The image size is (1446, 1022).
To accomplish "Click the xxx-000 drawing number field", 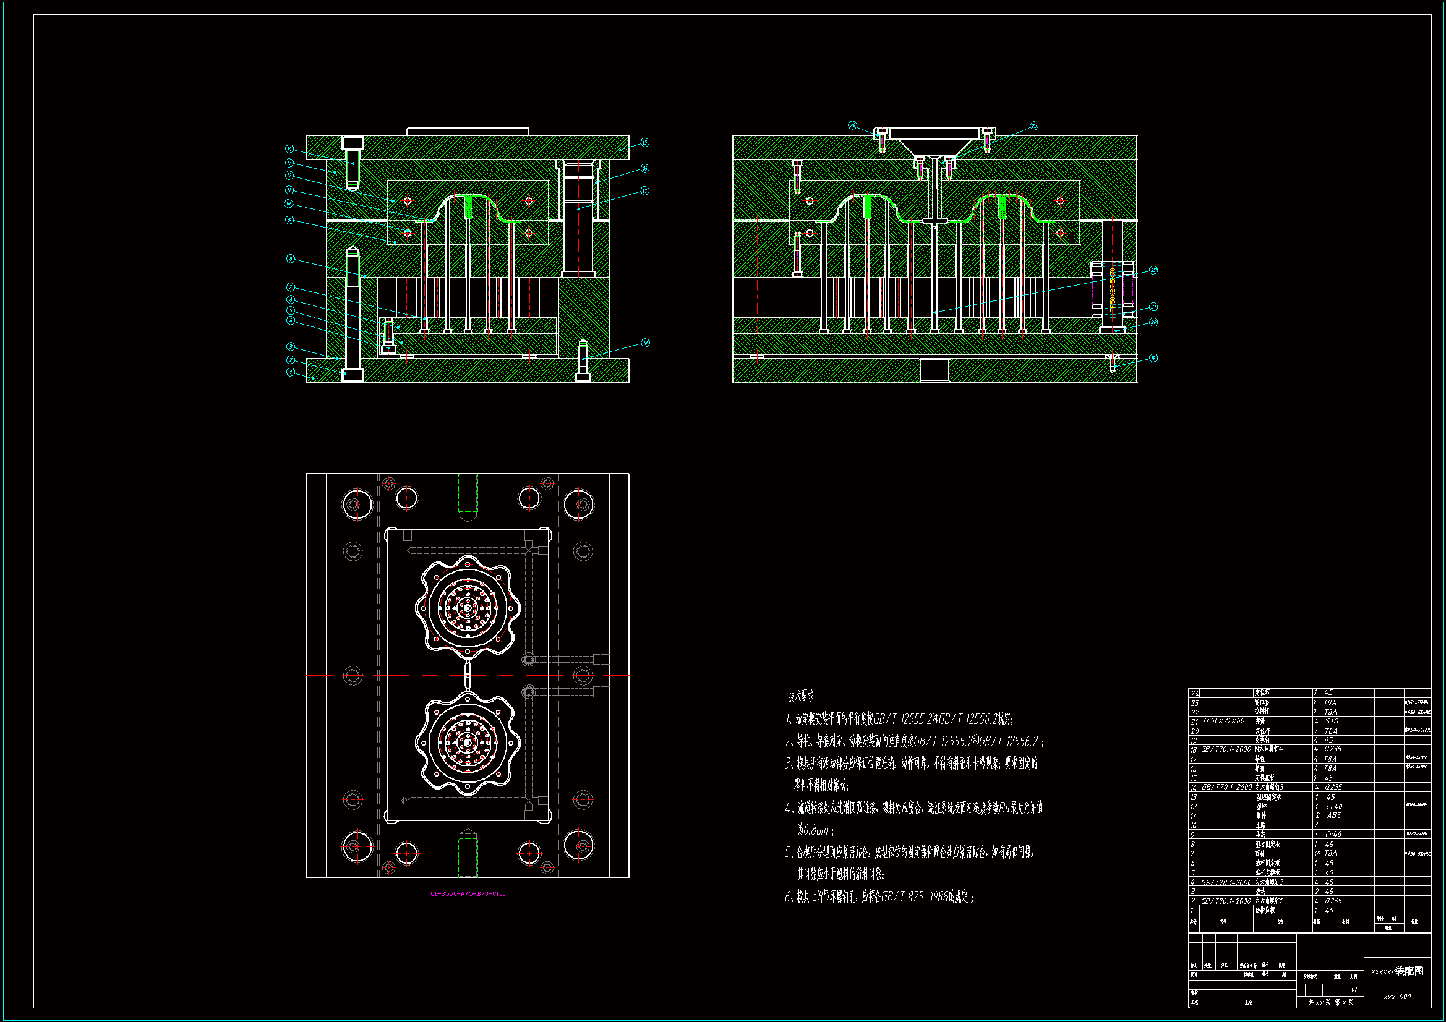I will tap(1397, 997).
